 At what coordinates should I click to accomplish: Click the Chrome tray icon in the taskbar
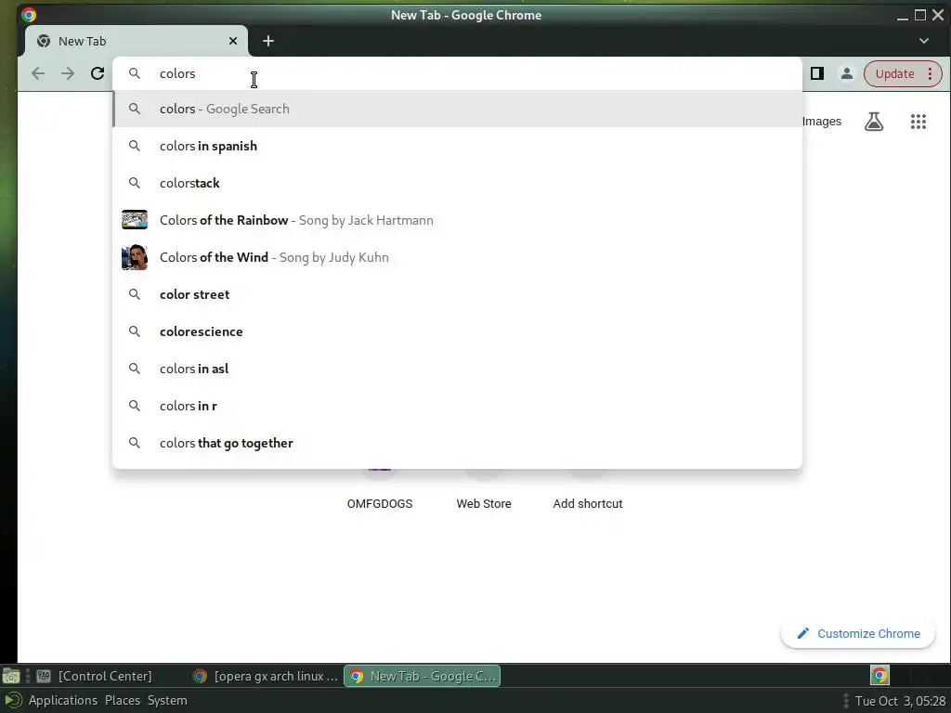coord(879,675)
